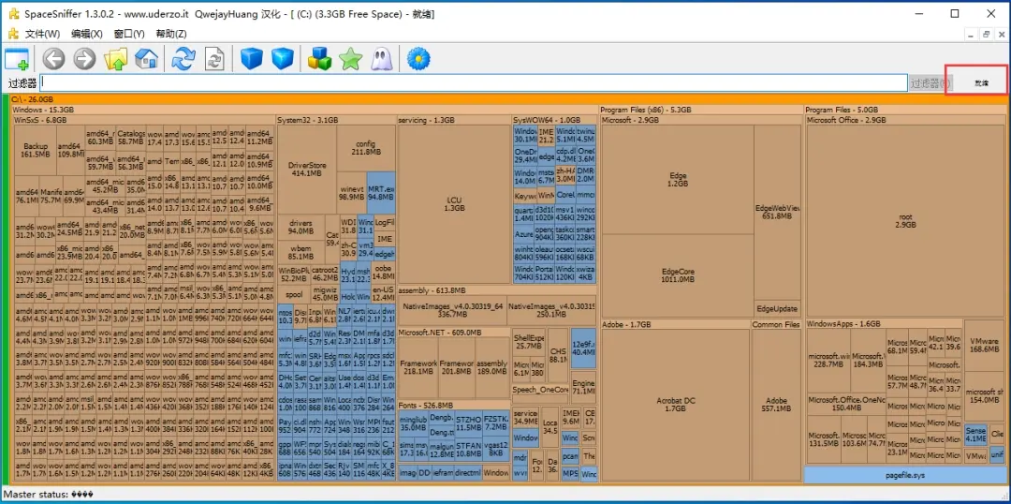Click the Edge 1.2GB block
This screenshot has height=504, width=1011.
[x=678, y=180]
